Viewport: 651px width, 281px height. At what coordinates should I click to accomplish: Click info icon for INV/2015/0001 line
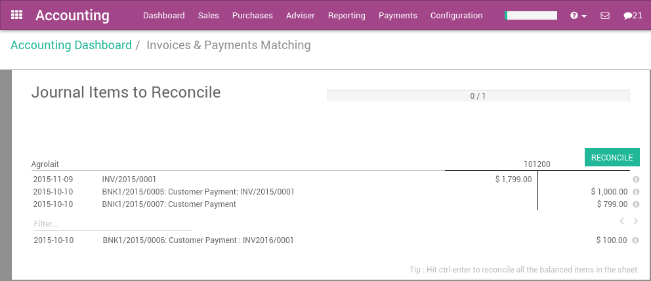[636, 179]
